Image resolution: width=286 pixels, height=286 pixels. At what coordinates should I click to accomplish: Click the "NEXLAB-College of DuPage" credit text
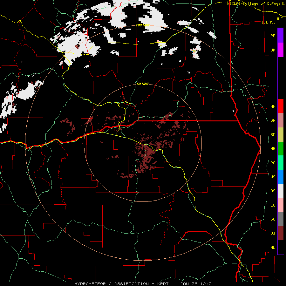pos(254,3)
